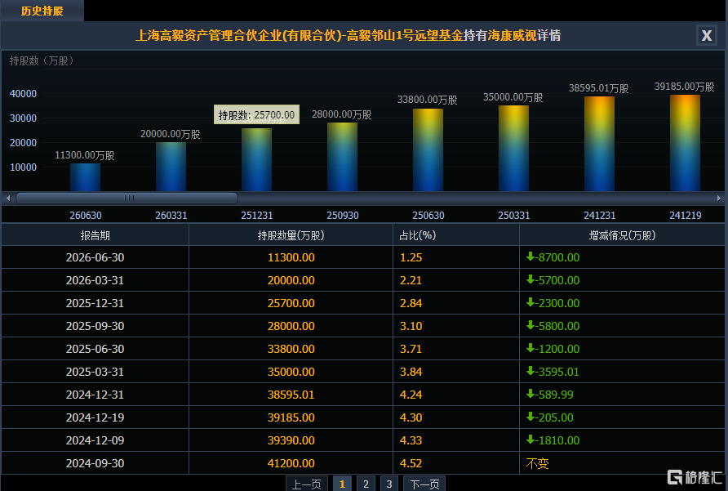
Task: Click the chart scrollbar right arrow
Action: [719, 198]
